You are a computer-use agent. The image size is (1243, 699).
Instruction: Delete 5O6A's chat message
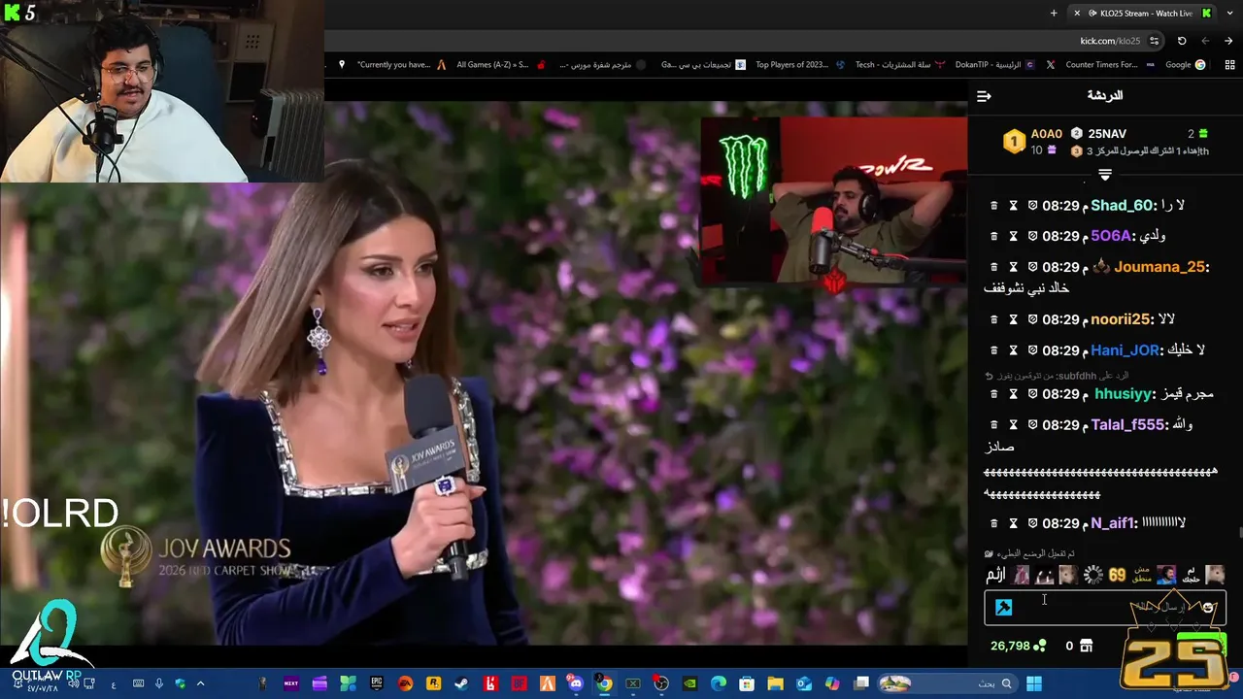click(x=993, y=236)
